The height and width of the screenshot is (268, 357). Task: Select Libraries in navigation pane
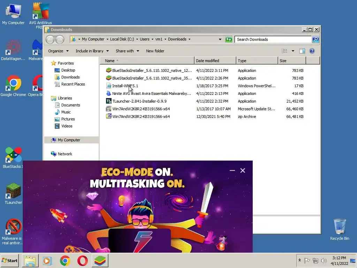point(64,98)
